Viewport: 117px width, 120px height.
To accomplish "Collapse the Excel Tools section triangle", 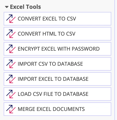I will pyautogui.click(x=7, y=7).
